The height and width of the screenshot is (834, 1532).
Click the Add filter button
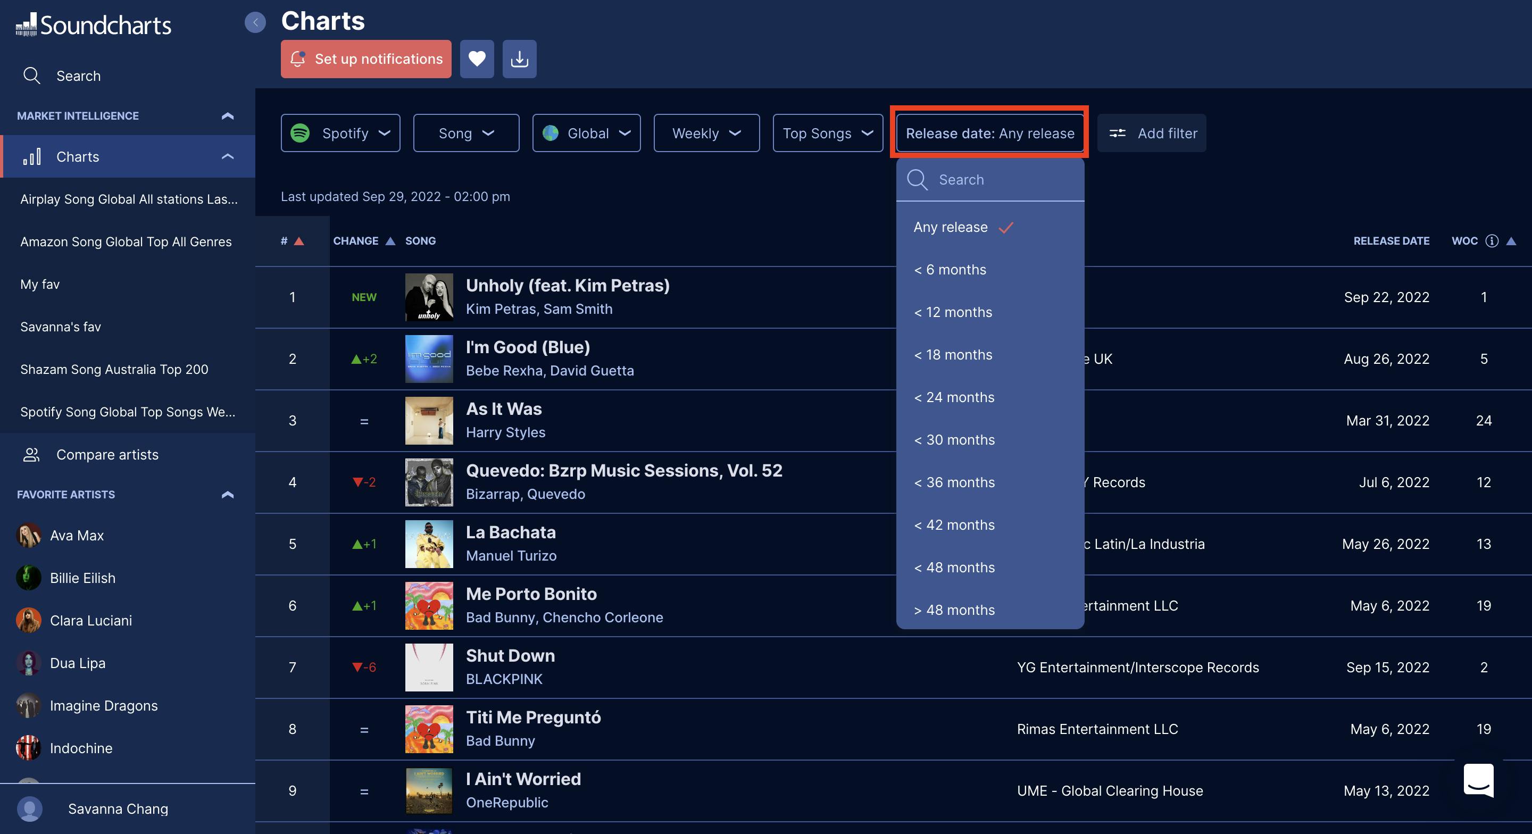click(1151, 134)
